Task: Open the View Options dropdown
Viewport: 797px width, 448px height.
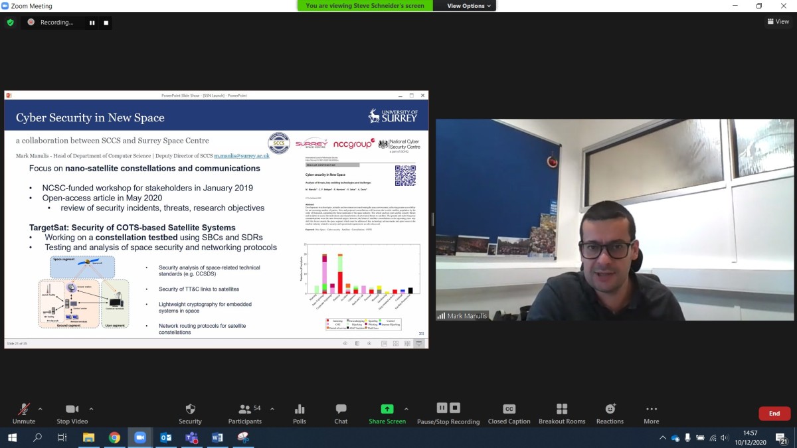Action: pos(469,6)
